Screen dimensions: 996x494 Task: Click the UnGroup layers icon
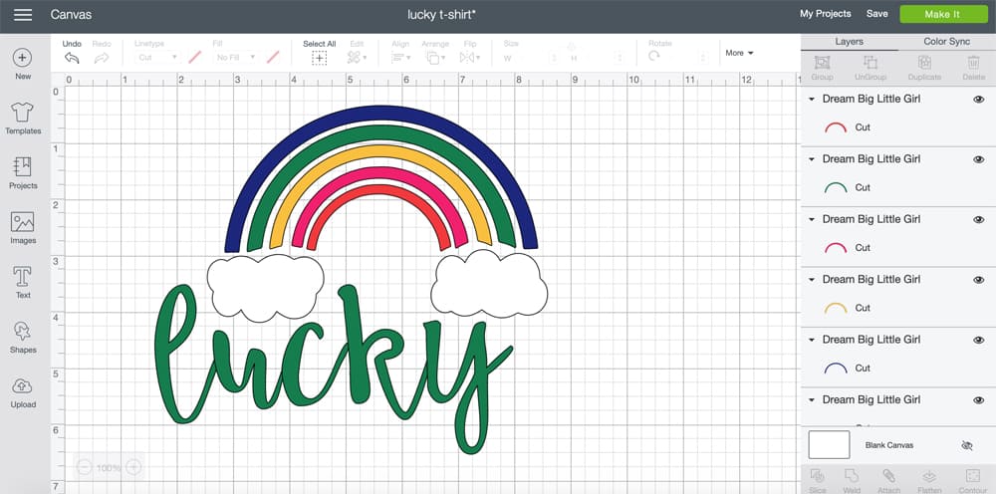click(871, 62)
